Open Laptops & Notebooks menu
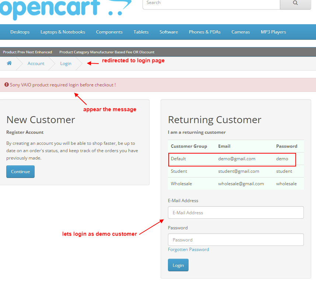Screen dimensions: 316x283 point(63,32)
